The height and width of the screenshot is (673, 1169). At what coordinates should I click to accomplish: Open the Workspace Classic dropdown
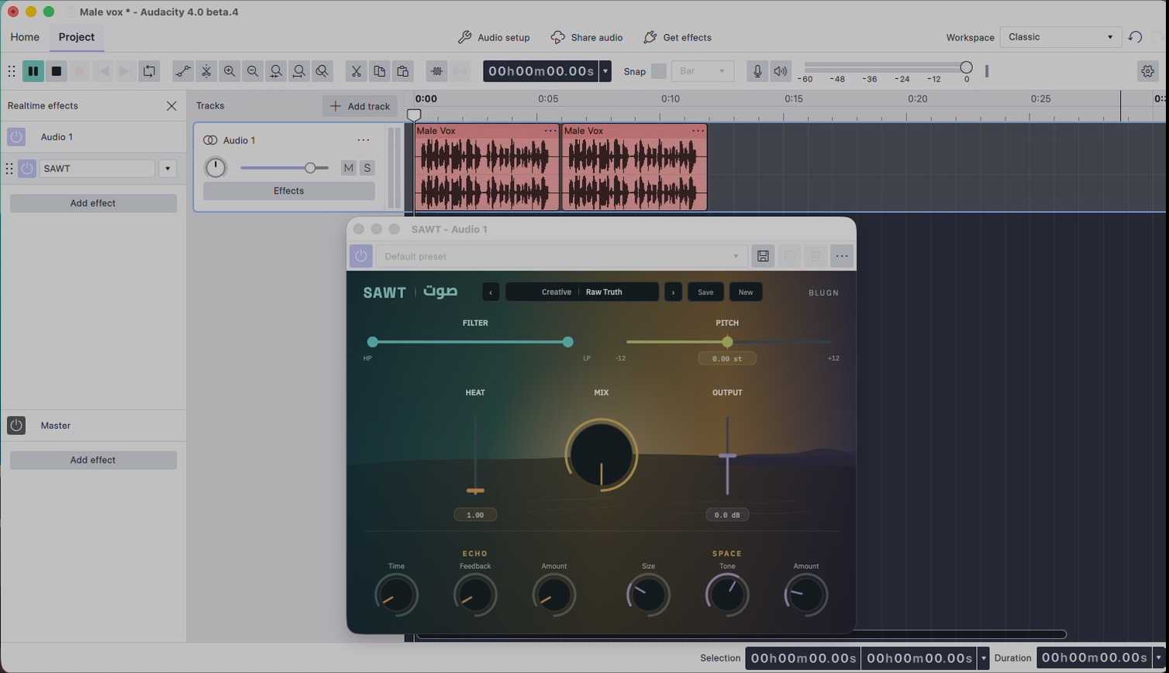pyautogui.click(x=1060, y=37)
